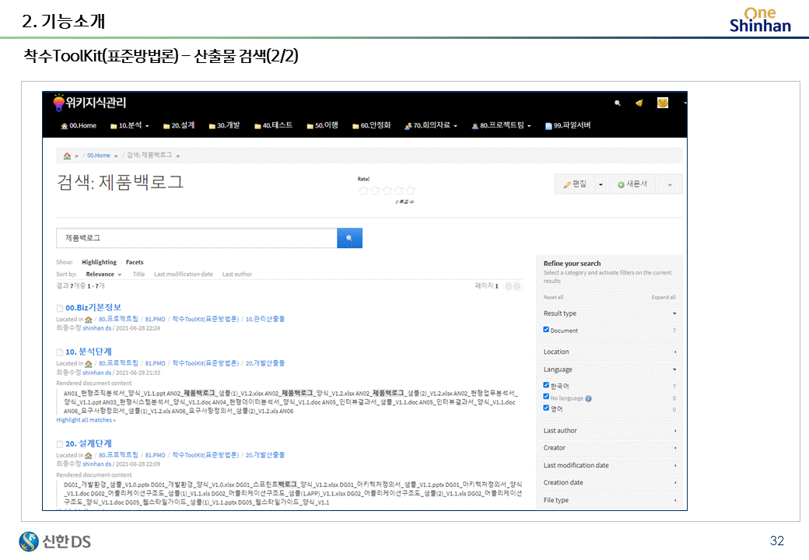Toggle the No language checkbox

[546, 396]
